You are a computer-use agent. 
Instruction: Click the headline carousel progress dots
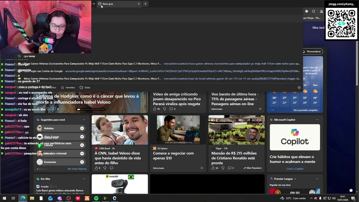91,109
